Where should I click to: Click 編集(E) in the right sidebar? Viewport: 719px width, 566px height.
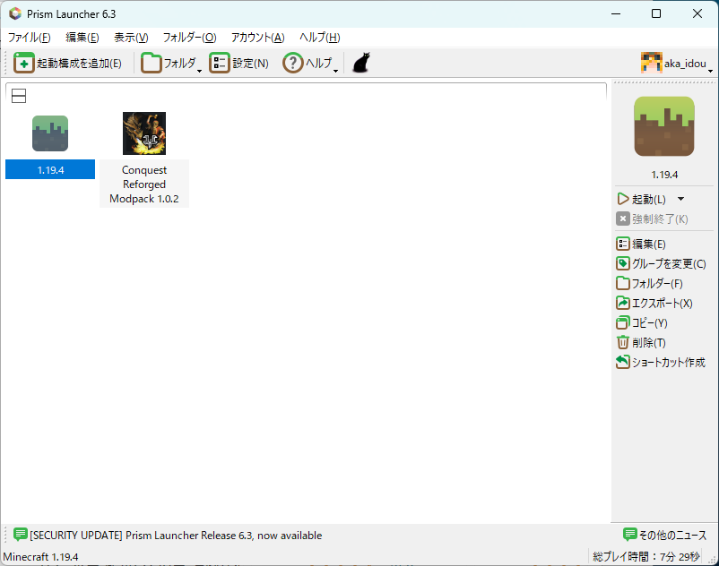(x=641, y=244)
